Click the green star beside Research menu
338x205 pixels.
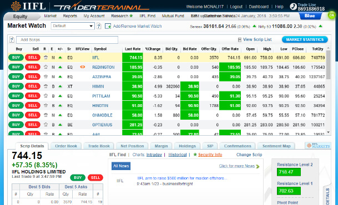(x=131, y=16)
